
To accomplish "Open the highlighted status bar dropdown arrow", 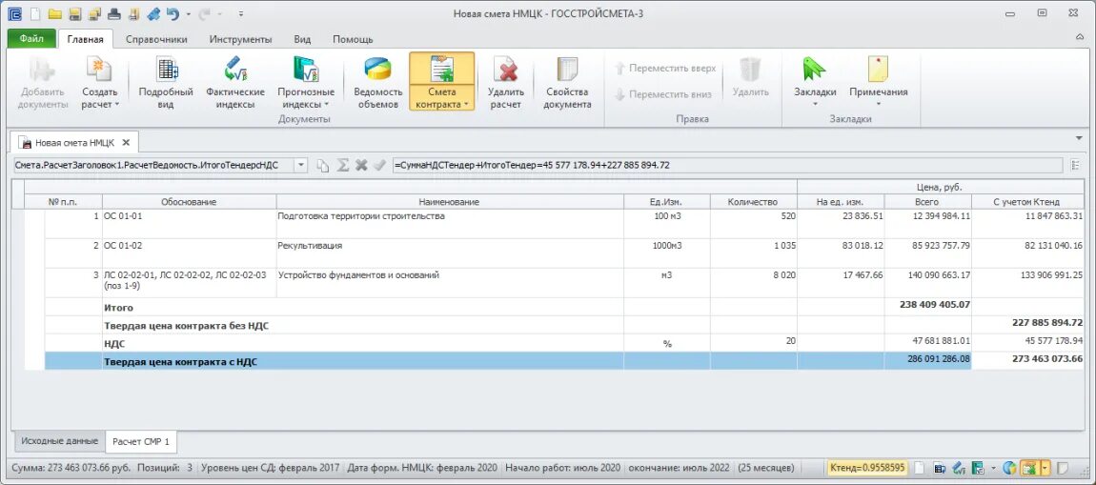I will click(1045, 468).
